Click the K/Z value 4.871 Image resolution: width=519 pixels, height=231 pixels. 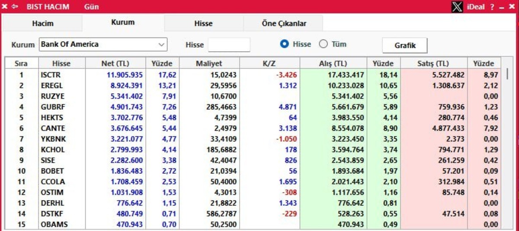tap(288, 107)
